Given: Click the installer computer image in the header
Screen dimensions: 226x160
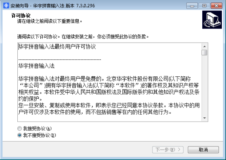Looking at the screenshot, I should point(212,20).
